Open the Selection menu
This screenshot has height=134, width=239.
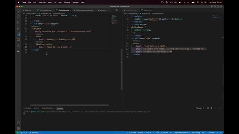[x=42, y=3]
